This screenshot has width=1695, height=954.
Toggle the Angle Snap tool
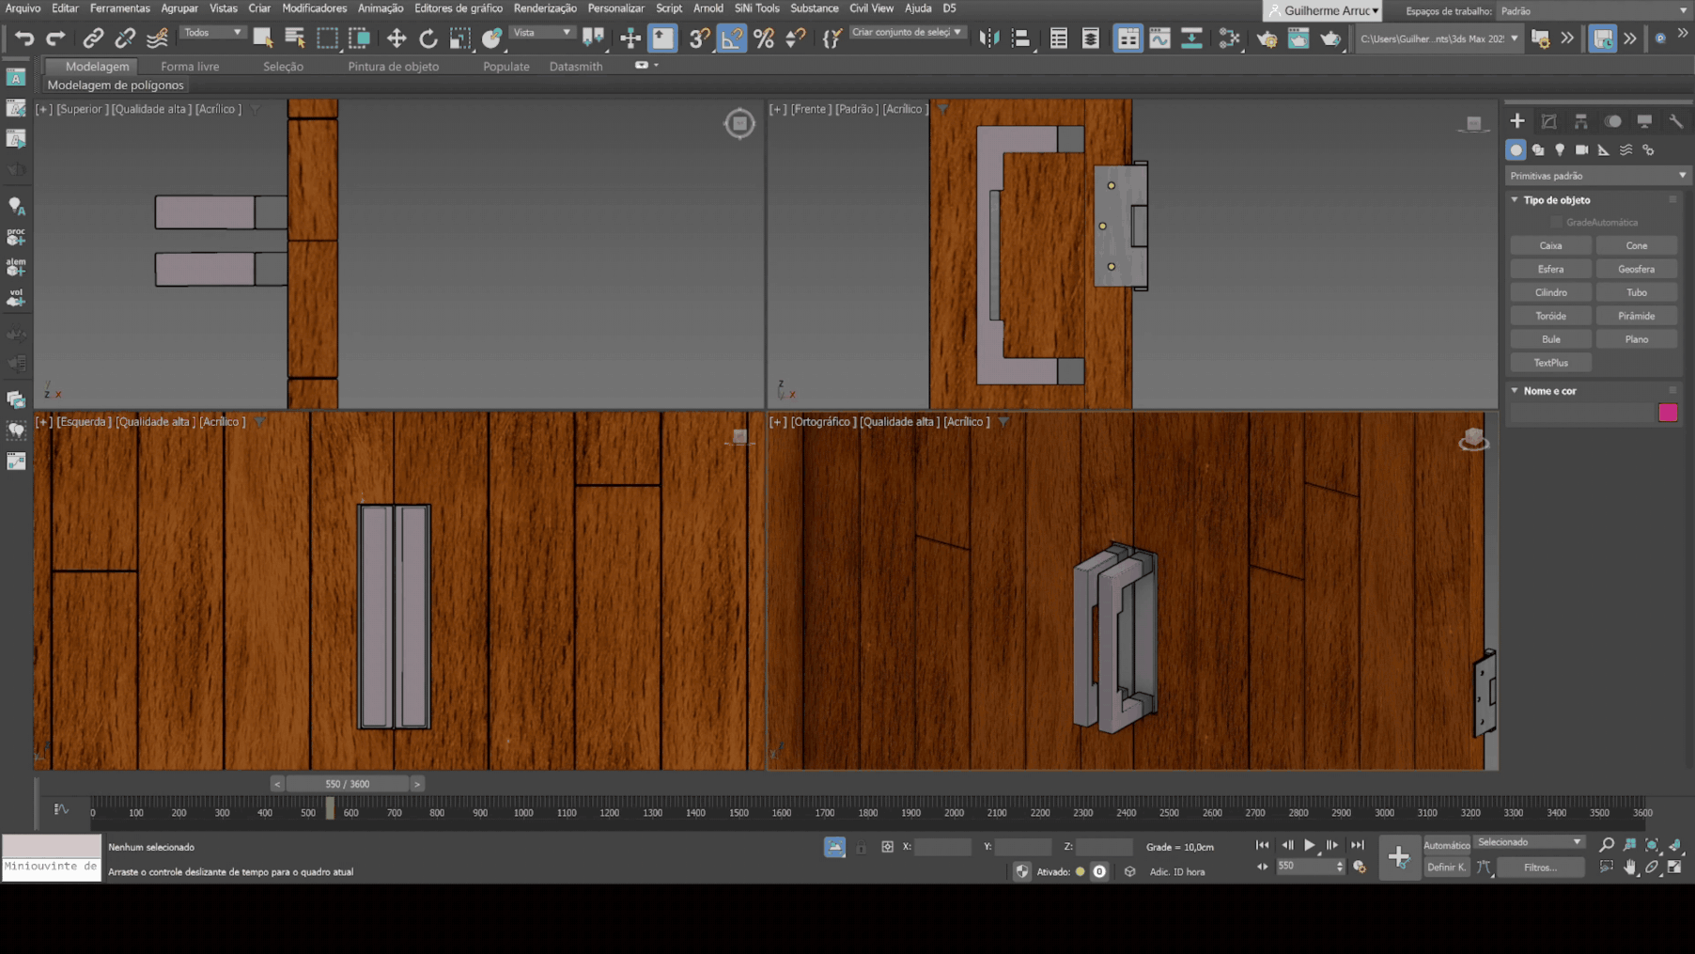click(x=731, y=39)
